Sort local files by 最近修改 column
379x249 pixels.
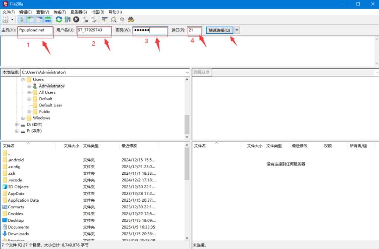pyautogui.click(x=129, y=146)
